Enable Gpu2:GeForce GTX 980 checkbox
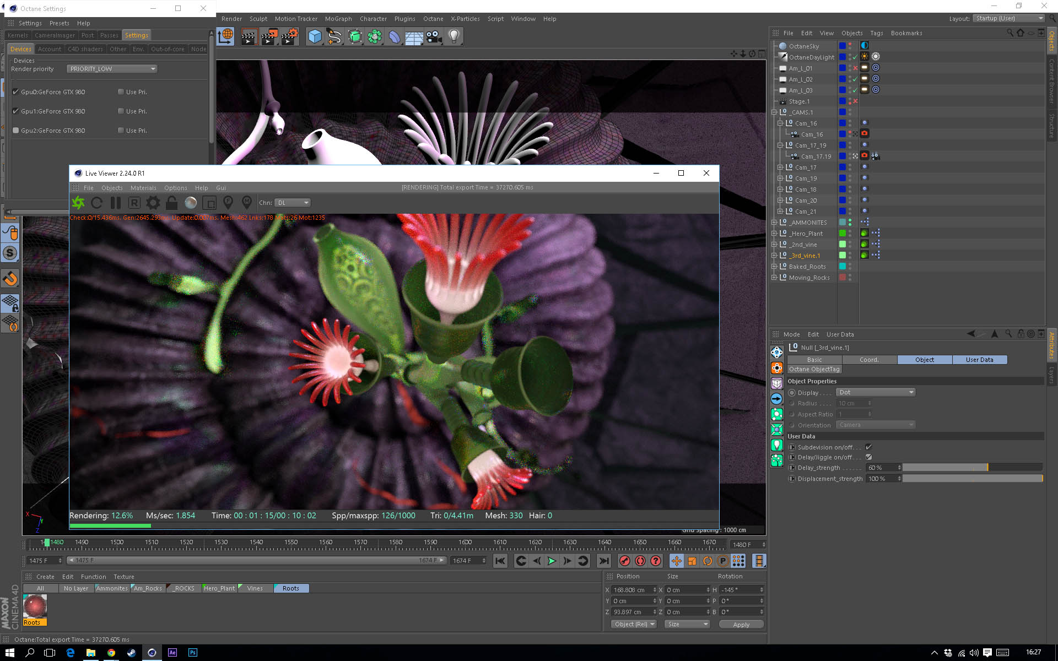 (16, 131)
